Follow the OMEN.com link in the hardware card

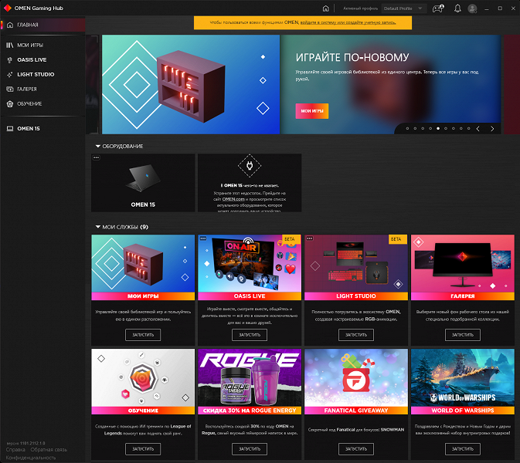point(233,199)
